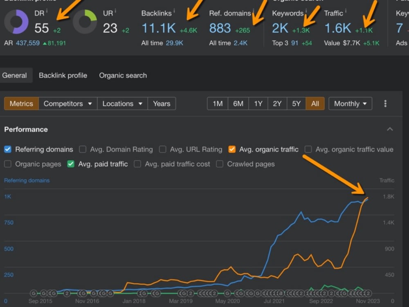Click the purple DR donut chart
The image size is (409, 307).
(x=16, y=22)
